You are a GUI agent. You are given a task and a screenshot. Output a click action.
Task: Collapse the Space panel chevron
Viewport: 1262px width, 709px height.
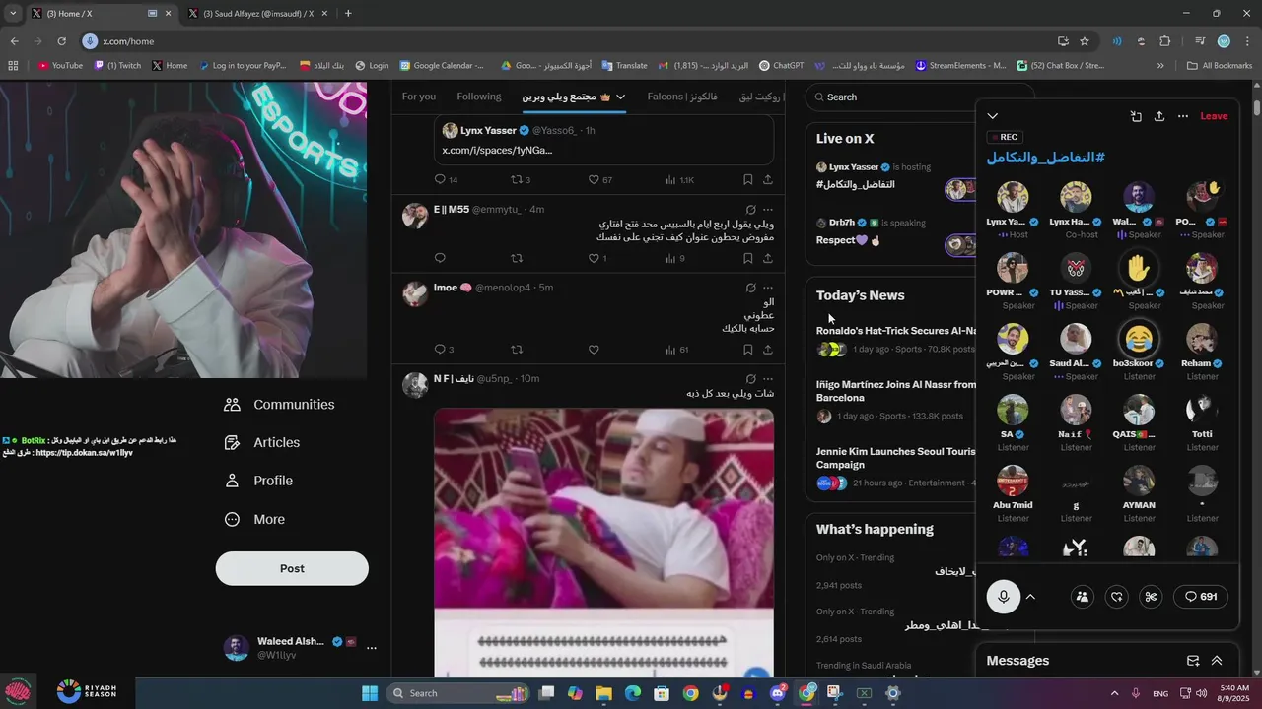(993, 116)
